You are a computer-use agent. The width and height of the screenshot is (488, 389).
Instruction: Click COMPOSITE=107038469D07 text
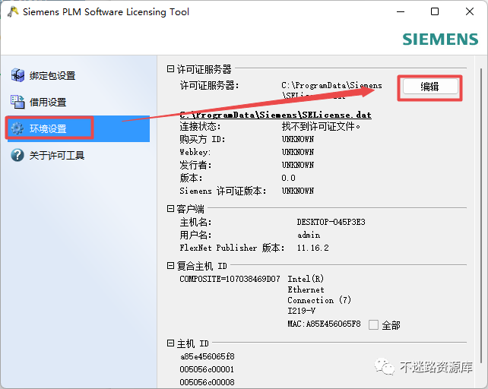point(230,279)
